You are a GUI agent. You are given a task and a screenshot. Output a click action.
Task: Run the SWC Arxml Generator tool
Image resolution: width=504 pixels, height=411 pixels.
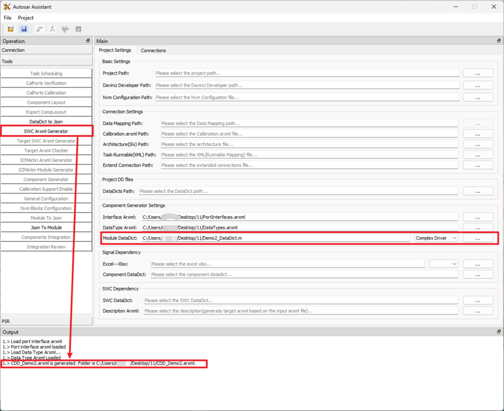coord(47,131)
